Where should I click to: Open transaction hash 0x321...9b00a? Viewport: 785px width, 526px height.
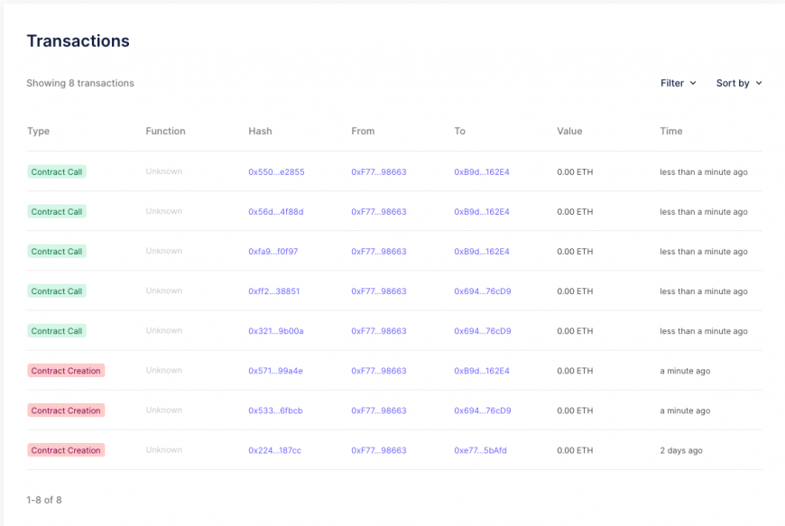(x=276, y=331)
